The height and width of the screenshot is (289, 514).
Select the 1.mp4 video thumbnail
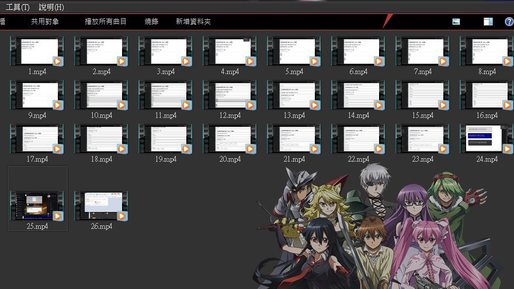(x=37, y=51)
